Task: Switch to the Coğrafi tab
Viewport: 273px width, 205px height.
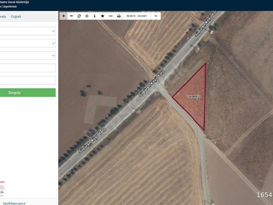Action: 16,17
